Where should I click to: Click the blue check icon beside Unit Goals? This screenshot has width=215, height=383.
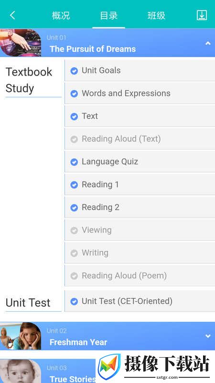(x=74, y=71)
